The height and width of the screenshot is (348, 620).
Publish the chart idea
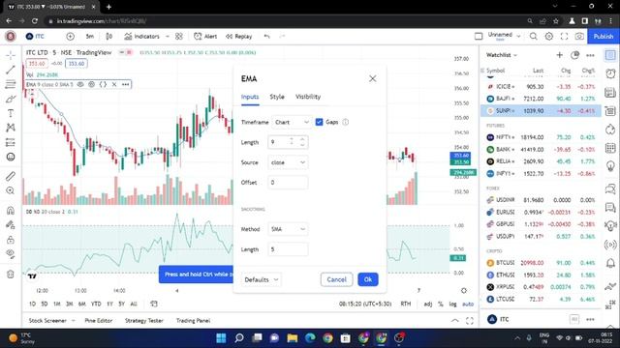tap(603, 37)
